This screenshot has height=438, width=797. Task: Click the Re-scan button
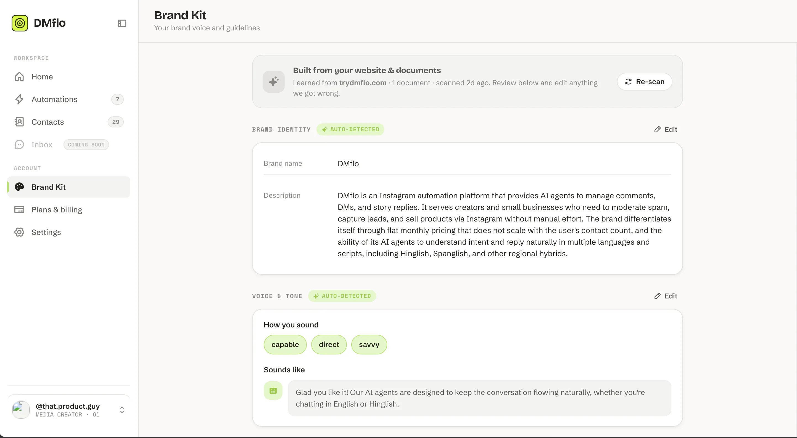point(645,82)
